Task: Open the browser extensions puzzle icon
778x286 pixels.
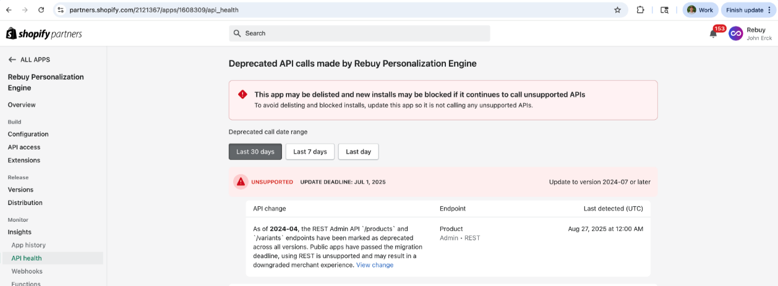Action: click(641, 10)
